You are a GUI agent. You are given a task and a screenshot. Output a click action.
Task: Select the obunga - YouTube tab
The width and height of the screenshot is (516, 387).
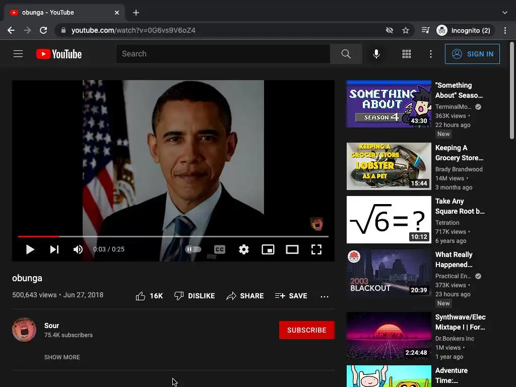[x=64, y=13]
